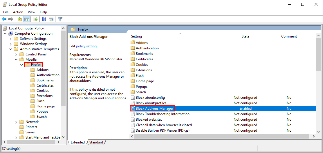Select the Bookmarks folder in settings list
The image size is (323, 153).
tap(144, 54)
